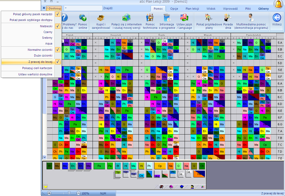Collapse the Dostosuj dropdown button
Screen dimensions: 285x196
[54, 8]
